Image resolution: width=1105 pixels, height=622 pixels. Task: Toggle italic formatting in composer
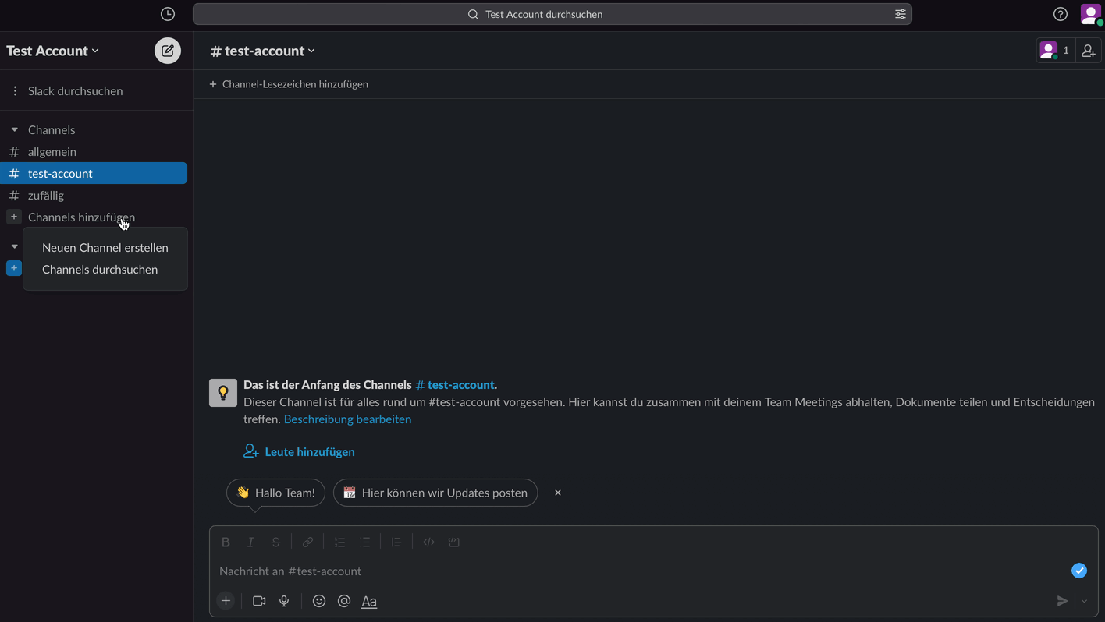[250, 542]
